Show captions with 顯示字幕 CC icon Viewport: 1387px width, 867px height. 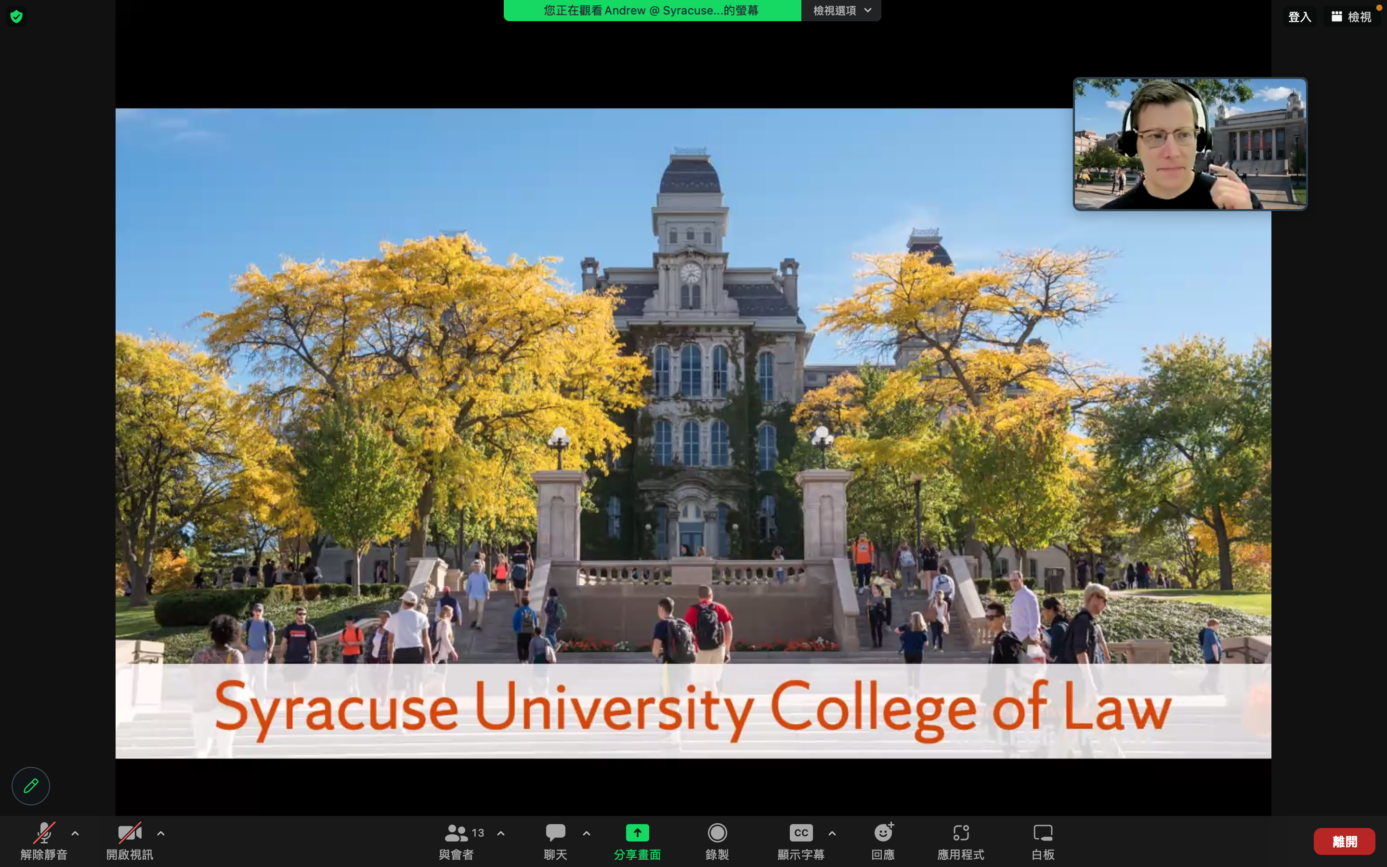[x=801, y=841]
